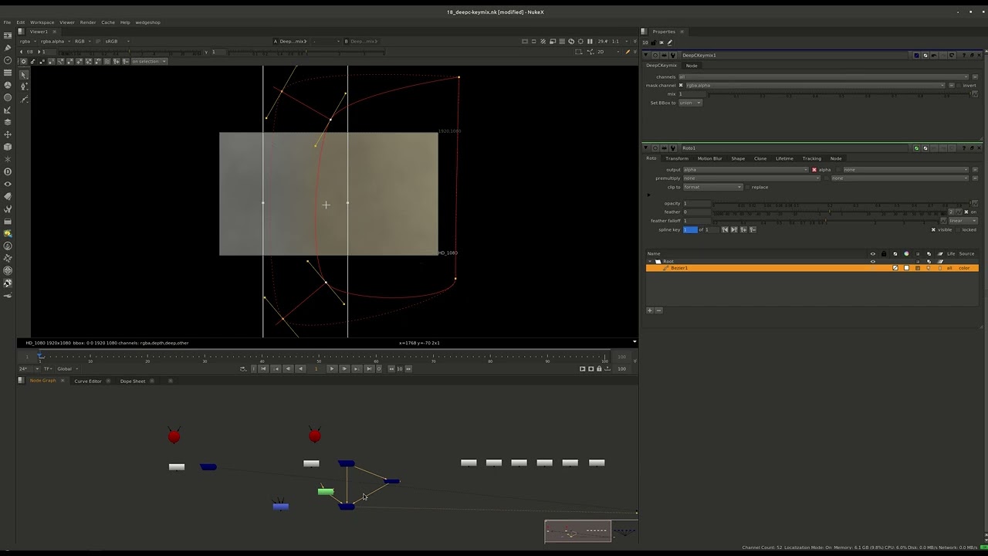Open the Lifetime tab in Roto1
This screenshot has width=988, height=556.
point(784,158)
